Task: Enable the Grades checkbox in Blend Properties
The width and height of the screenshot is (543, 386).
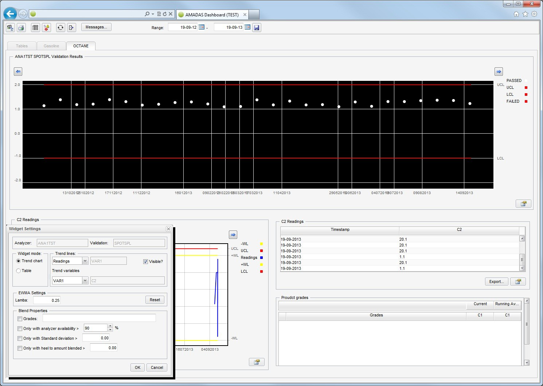Action: click(x=20, y=318)
